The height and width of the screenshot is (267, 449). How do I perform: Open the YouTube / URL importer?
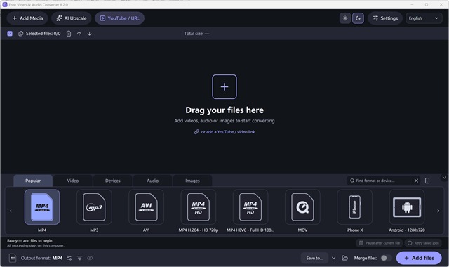119,18
